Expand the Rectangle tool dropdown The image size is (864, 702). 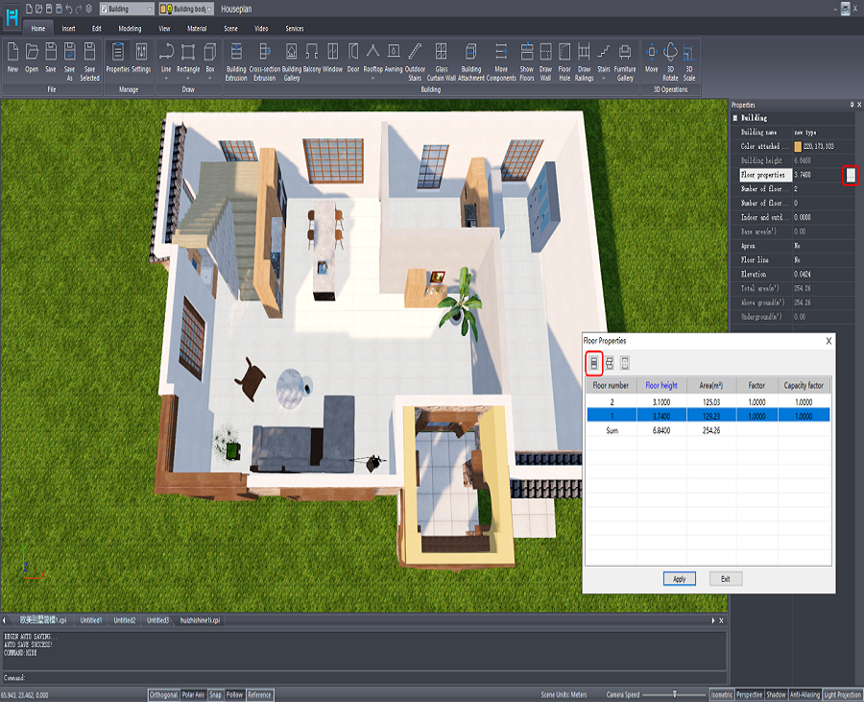(x=188, y=80)
